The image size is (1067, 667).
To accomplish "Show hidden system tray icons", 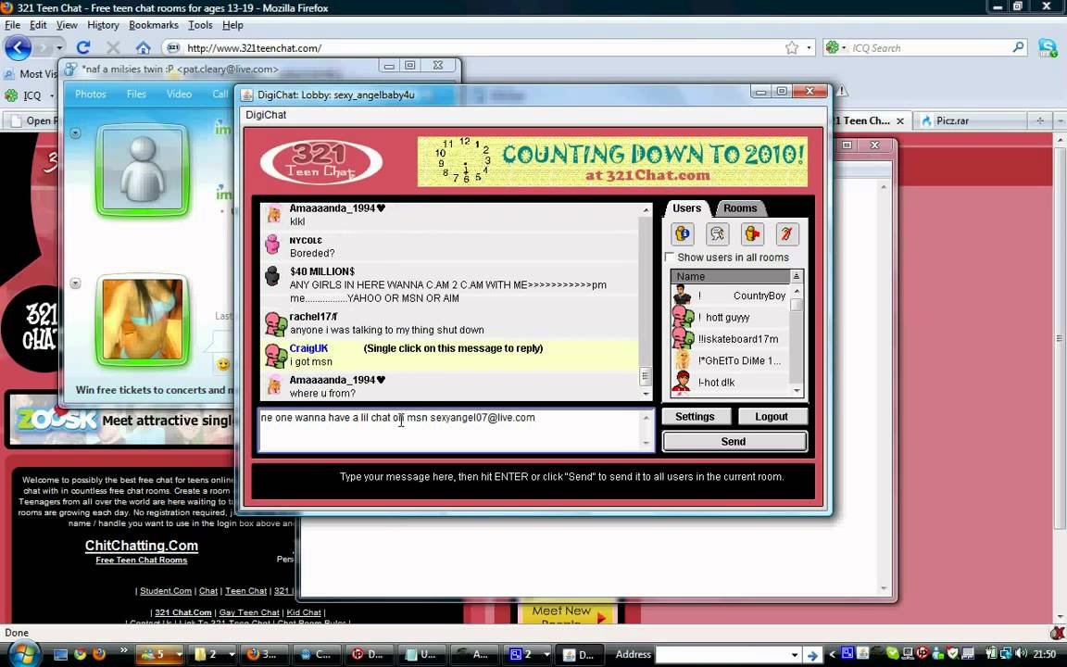I will click(832, 655).
